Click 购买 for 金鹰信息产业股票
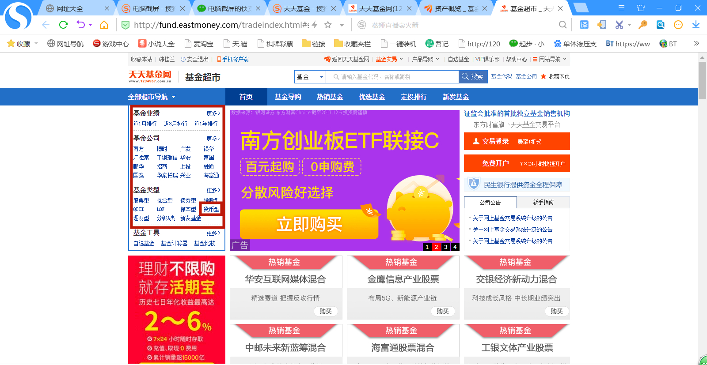 tap(443, 311)
